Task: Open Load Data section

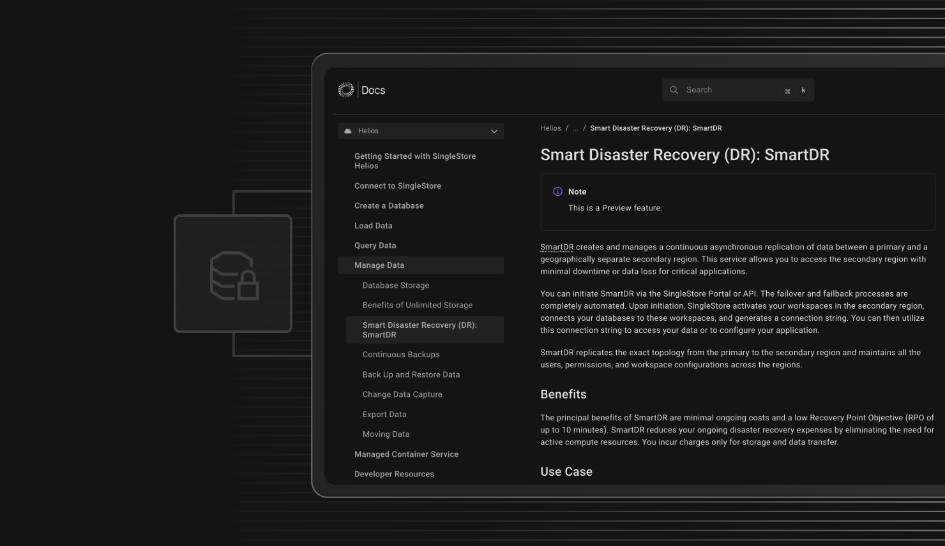Action: [374, 226]
